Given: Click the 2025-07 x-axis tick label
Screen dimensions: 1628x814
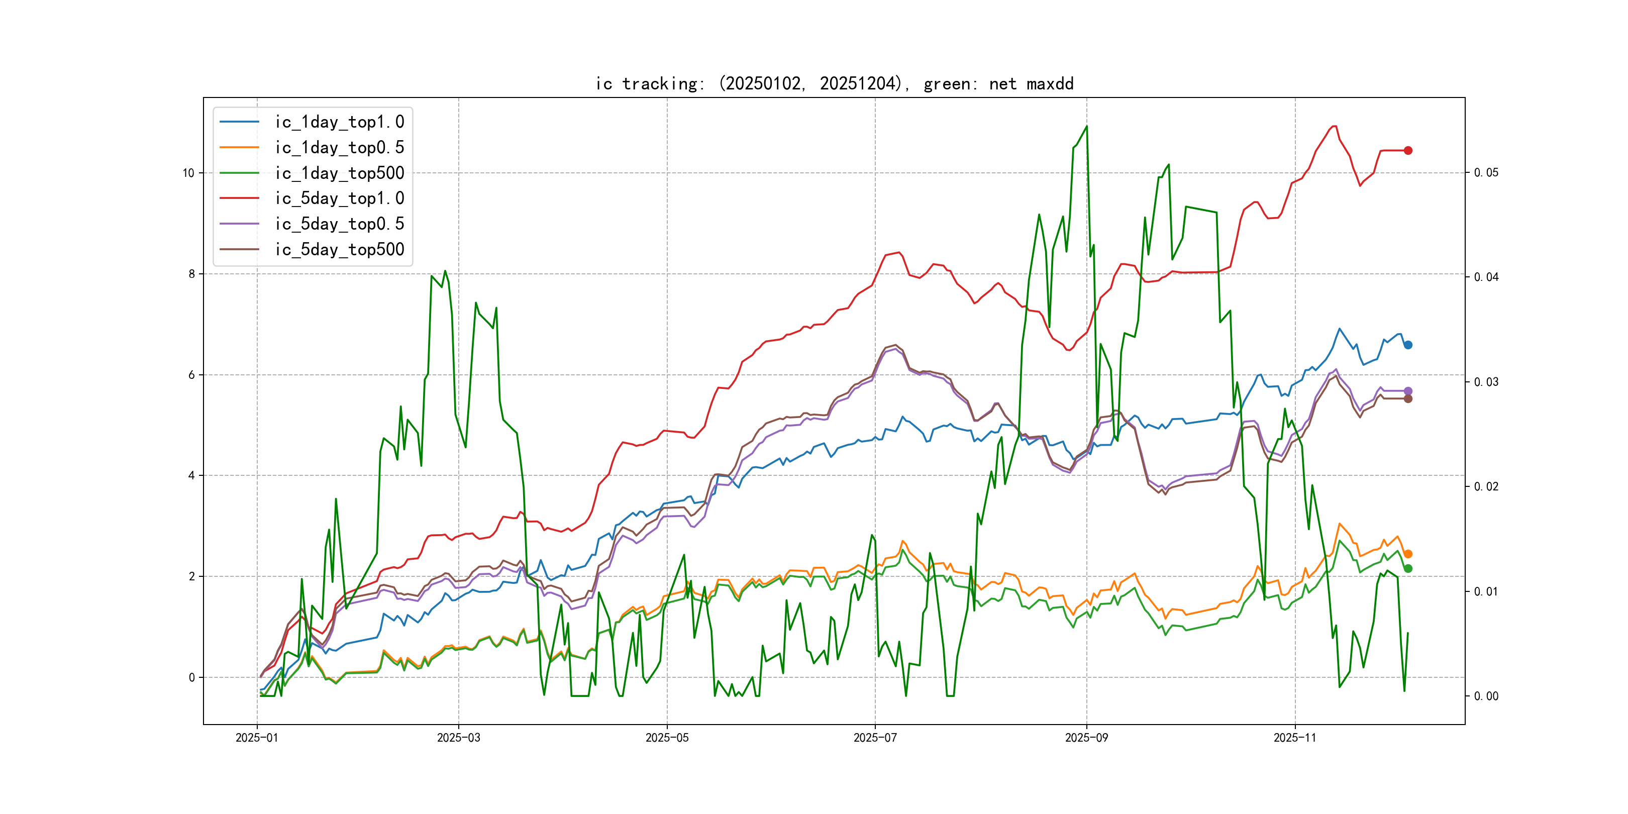Looking at the screenshot, I should point(875,738).
